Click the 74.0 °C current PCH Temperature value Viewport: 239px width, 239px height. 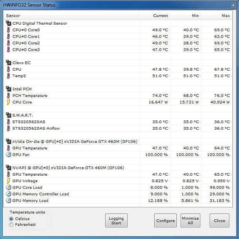coord(160,96)
